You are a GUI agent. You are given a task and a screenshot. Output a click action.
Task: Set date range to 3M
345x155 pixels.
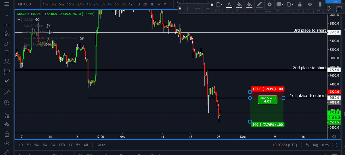(x=45, y=145)
